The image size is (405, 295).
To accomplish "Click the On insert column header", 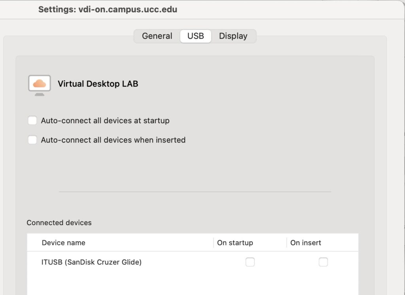I will pos(305,242).
